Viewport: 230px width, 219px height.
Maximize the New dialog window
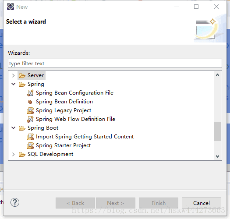196,7
